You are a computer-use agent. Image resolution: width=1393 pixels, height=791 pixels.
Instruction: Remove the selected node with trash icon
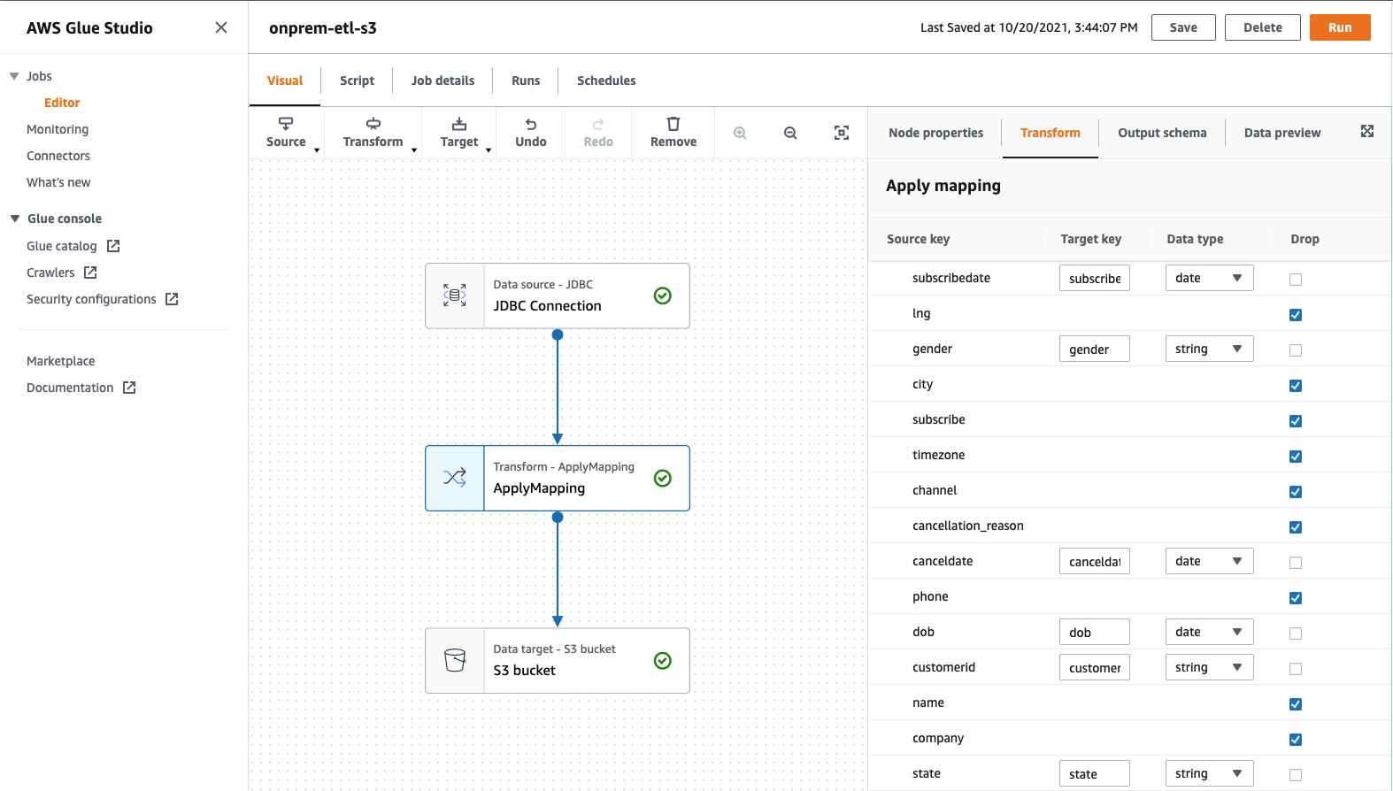tap(673, 124)
